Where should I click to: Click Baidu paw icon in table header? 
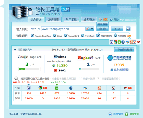pos(29,88)
